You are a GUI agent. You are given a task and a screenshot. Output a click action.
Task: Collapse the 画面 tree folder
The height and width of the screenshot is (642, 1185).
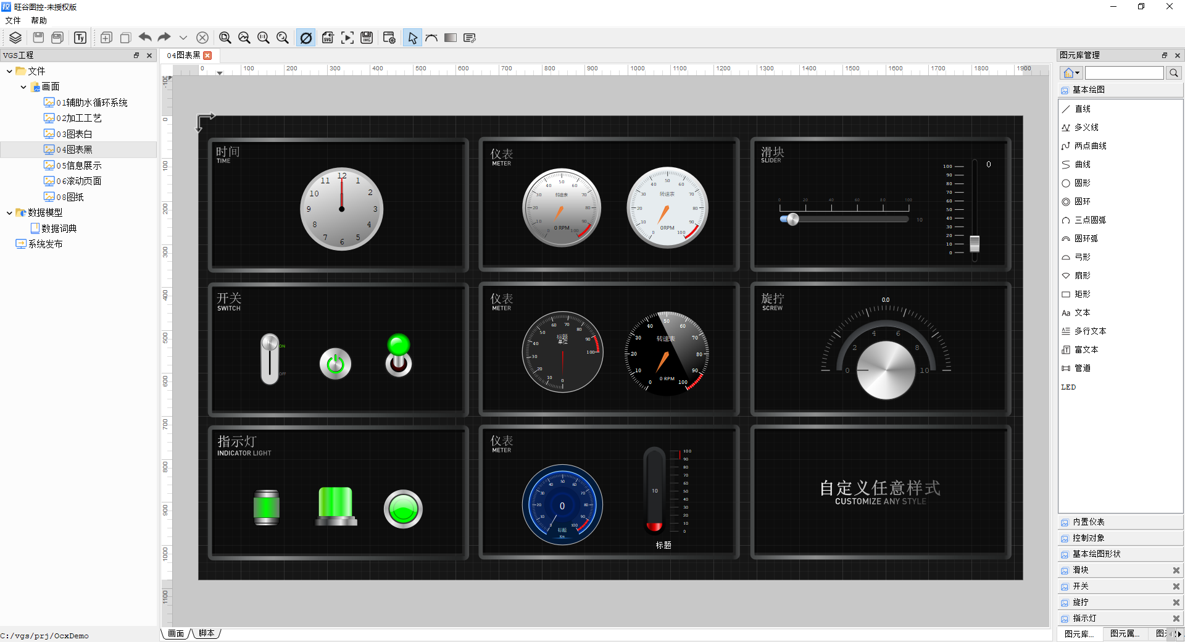(23, 87)
